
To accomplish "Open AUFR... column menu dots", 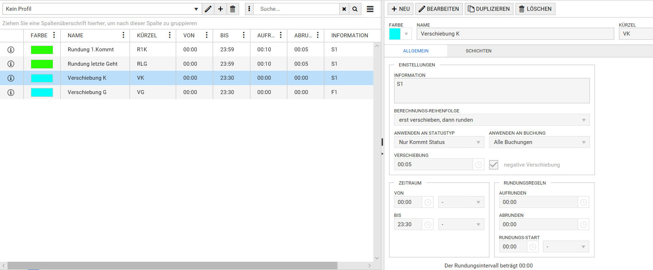I will pos(281,35).
